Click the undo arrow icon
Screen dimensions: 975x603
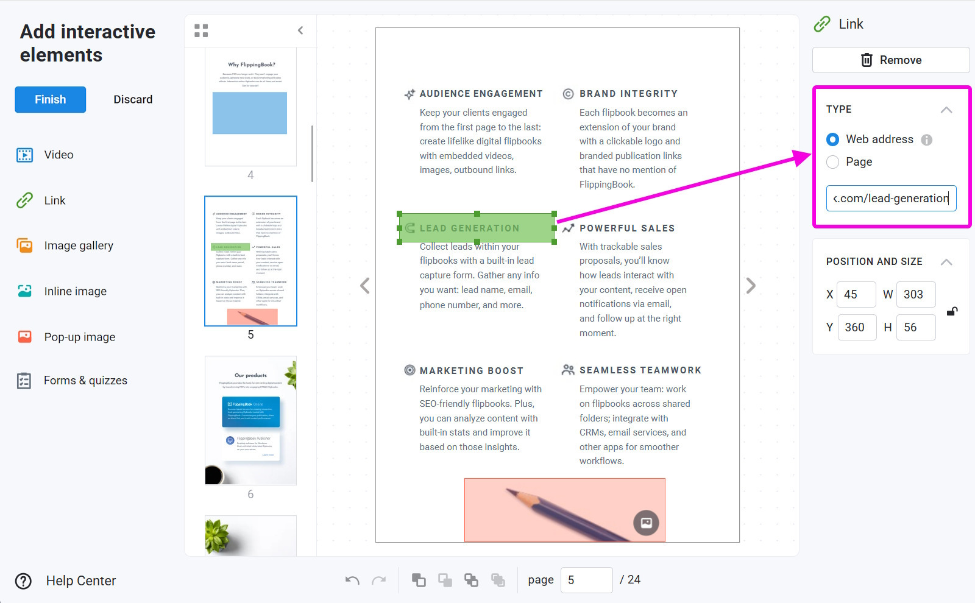tap(352, 580)
